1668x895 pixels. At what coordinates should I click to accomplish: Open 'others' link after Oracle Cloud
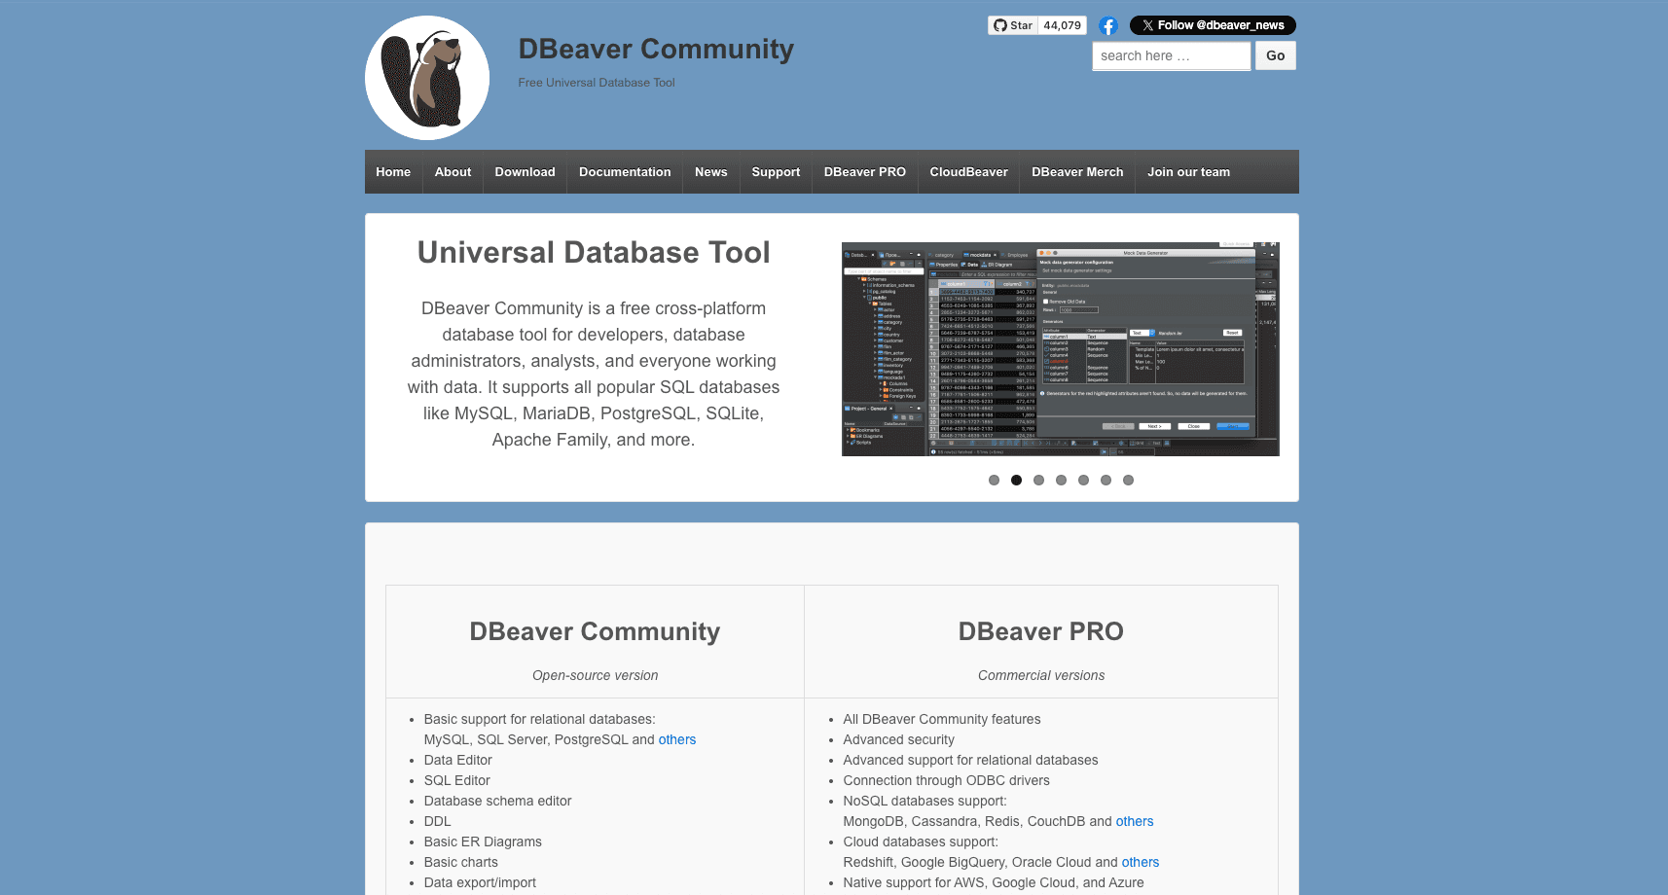pyautogui.click(x=1140, y=862)
